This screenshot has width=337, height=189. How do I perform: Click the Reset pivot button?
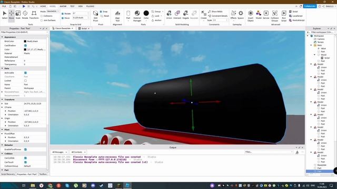[105, 16]
